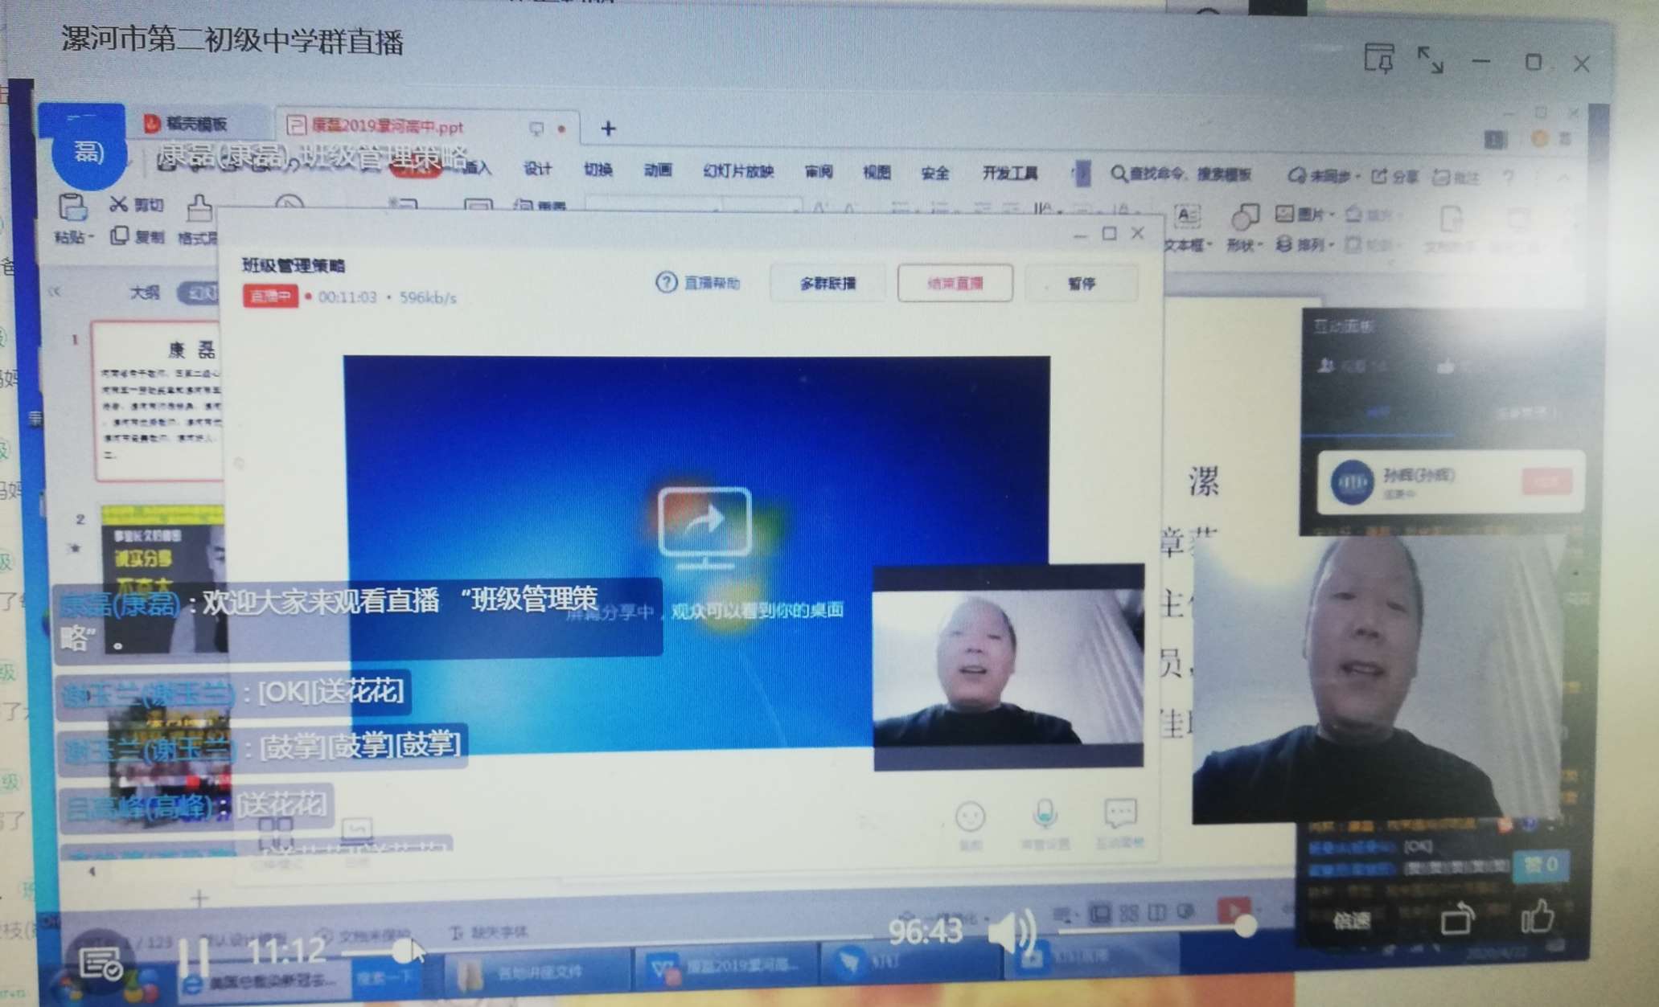The width and height of the screenshot is (1659, 1007).
Task: Pause the live replay playback
Action: (x=193, y=956)
